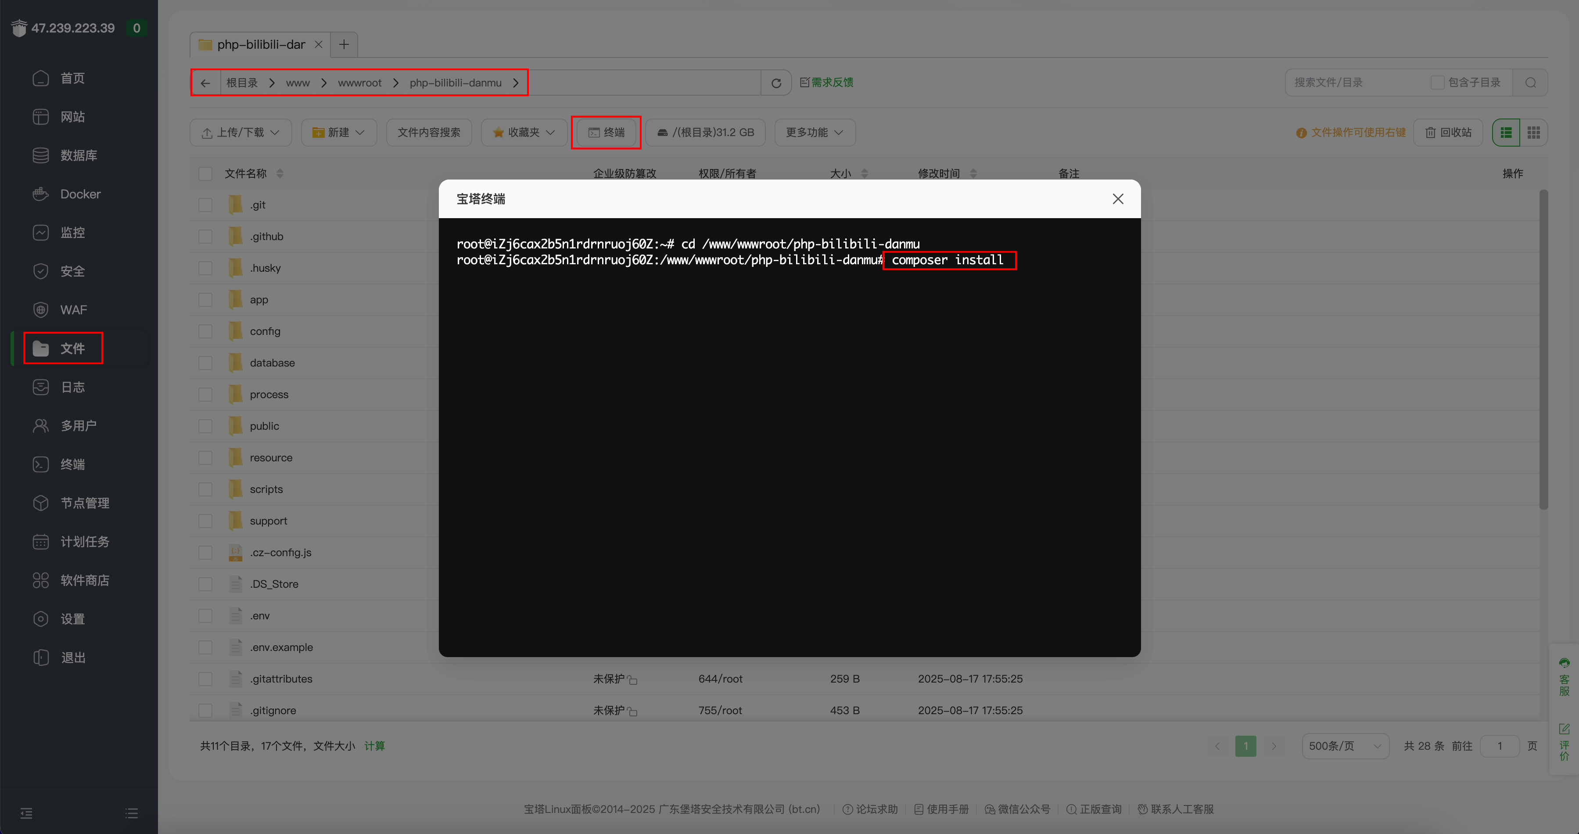Toggle the select-all files checkbox
This screenshot has height=834, width=1579.
click(x=205, y=174)
